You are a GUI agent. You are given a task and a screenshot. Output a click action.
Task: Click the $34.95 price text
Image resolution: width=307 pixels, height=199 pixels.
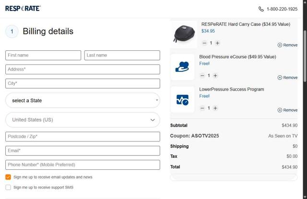point(208,31)
